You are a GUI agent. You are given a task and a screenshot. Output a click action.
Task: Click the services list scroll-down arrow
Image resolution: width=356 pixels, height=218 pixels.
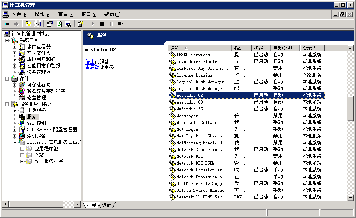(x=350, y=198)
